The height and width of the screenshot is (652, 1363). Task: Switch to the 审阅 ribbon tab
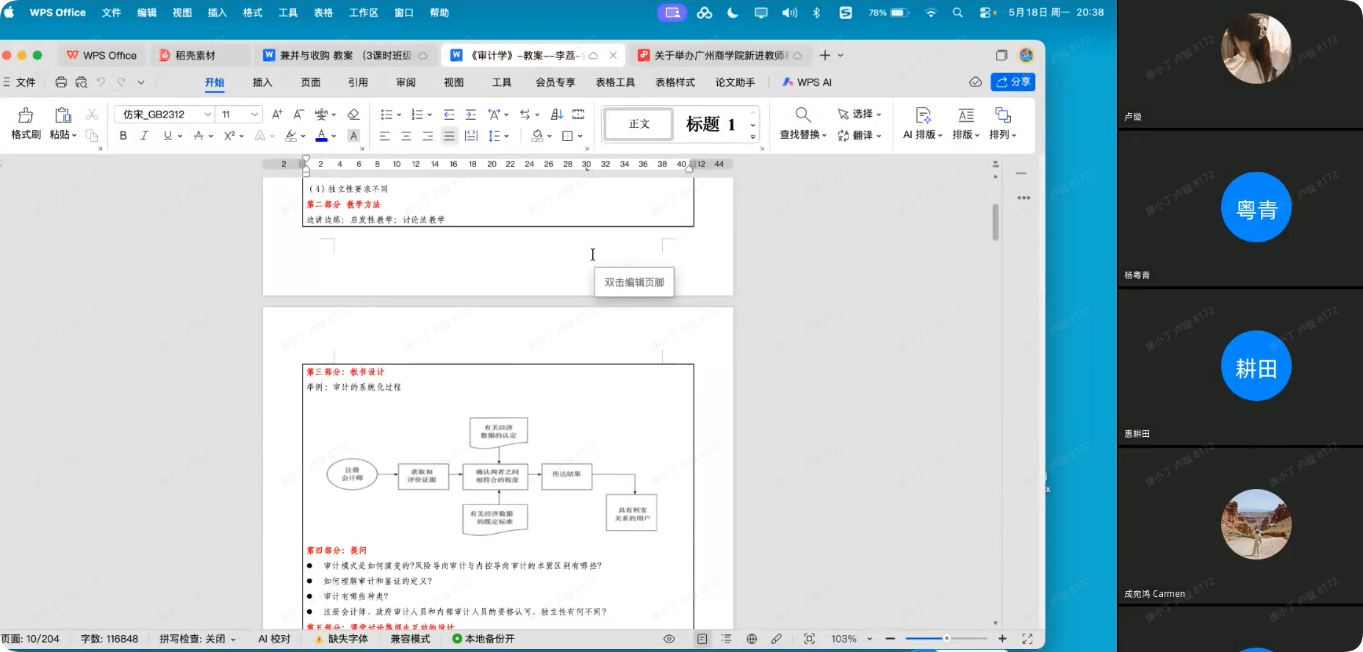(x=406, y=82)
